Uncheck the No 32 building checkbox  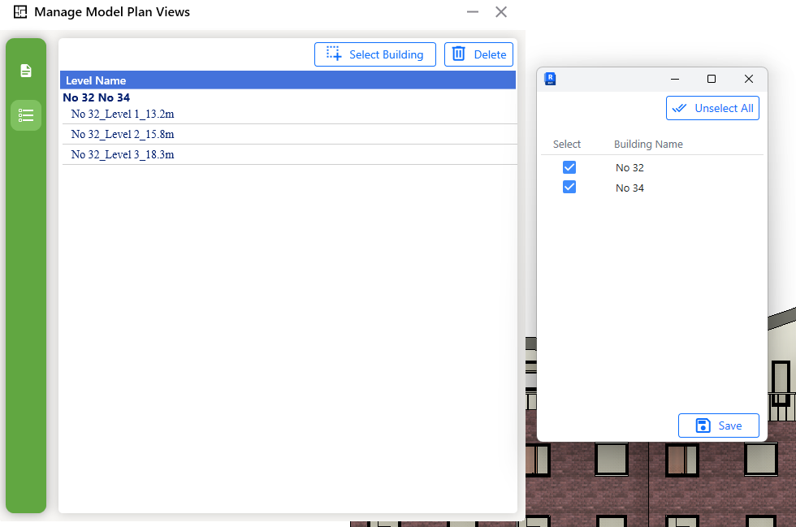click(569, 167)
